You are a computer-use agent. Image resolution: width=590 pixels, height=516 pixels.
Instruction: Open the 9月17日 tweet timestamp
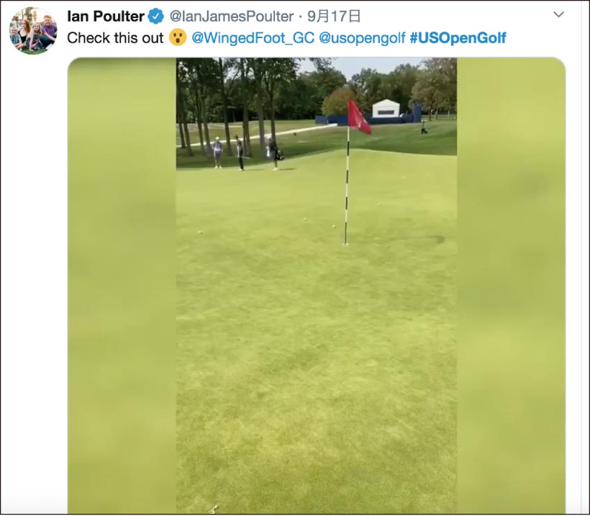pyautogui.click(x=334, y=16)
